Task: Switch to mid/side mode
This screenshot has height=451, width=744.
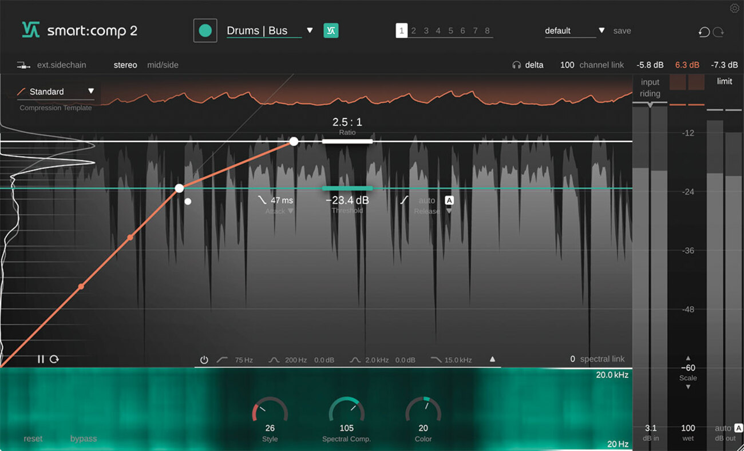Action: 163,65
